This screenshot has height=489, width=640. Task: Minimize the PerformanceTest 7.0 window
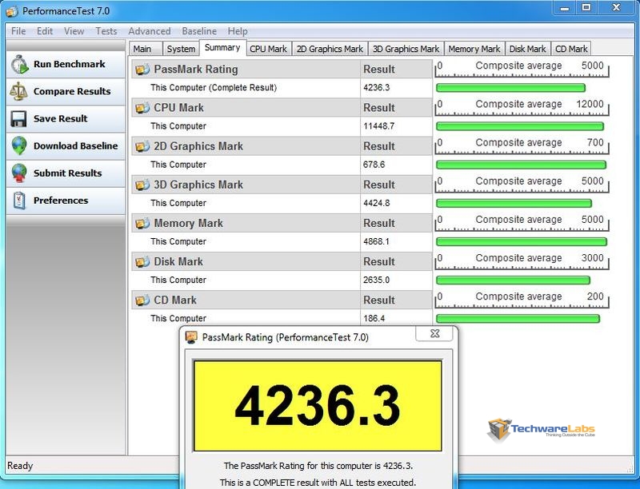565,8
